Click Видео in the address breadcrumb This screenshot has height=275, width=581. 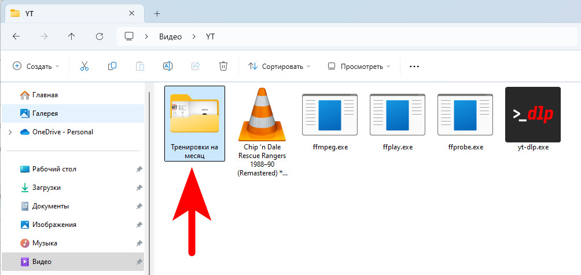[x=170, y=36]
